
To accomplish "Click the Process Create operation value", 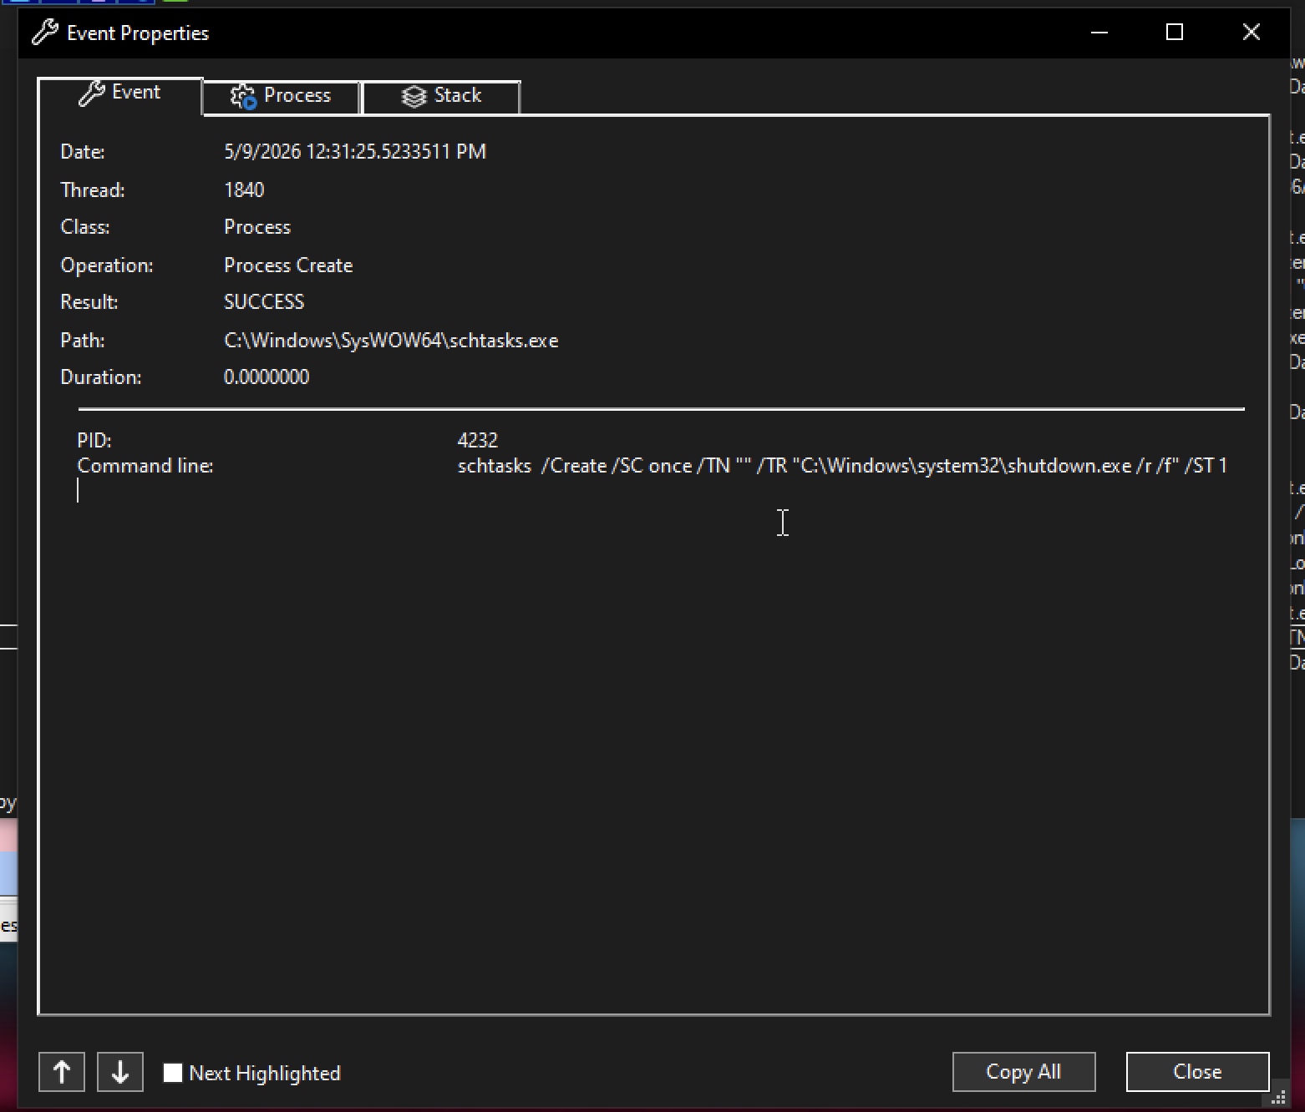I will pos(288,265).
